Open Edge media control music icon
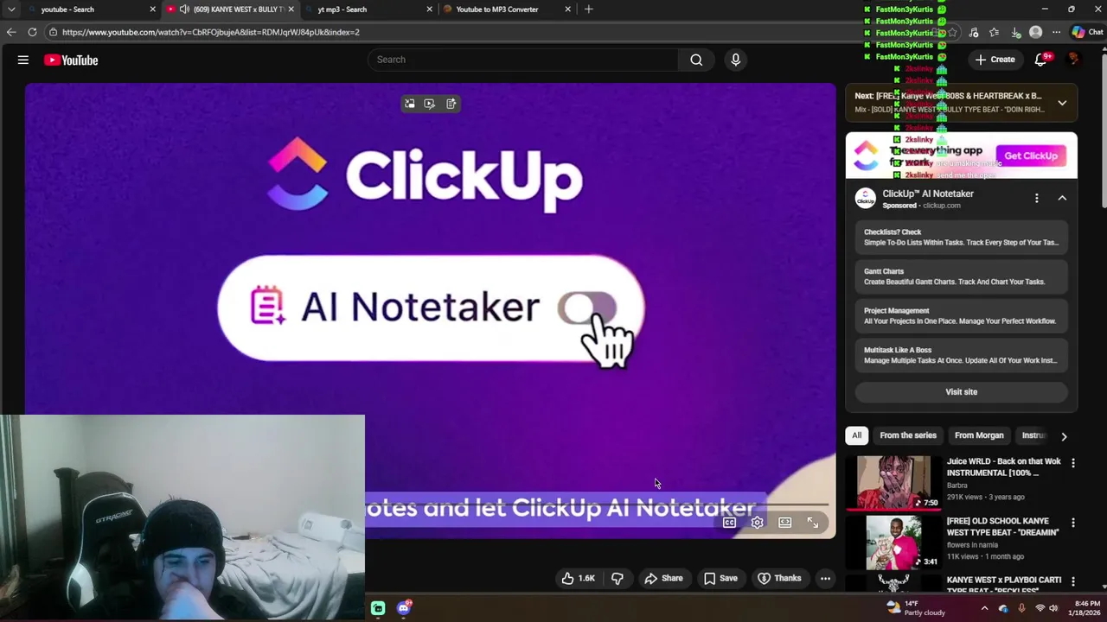This screenshot has height=622, width=1107. pyautogui.click(x=974, y=32)
